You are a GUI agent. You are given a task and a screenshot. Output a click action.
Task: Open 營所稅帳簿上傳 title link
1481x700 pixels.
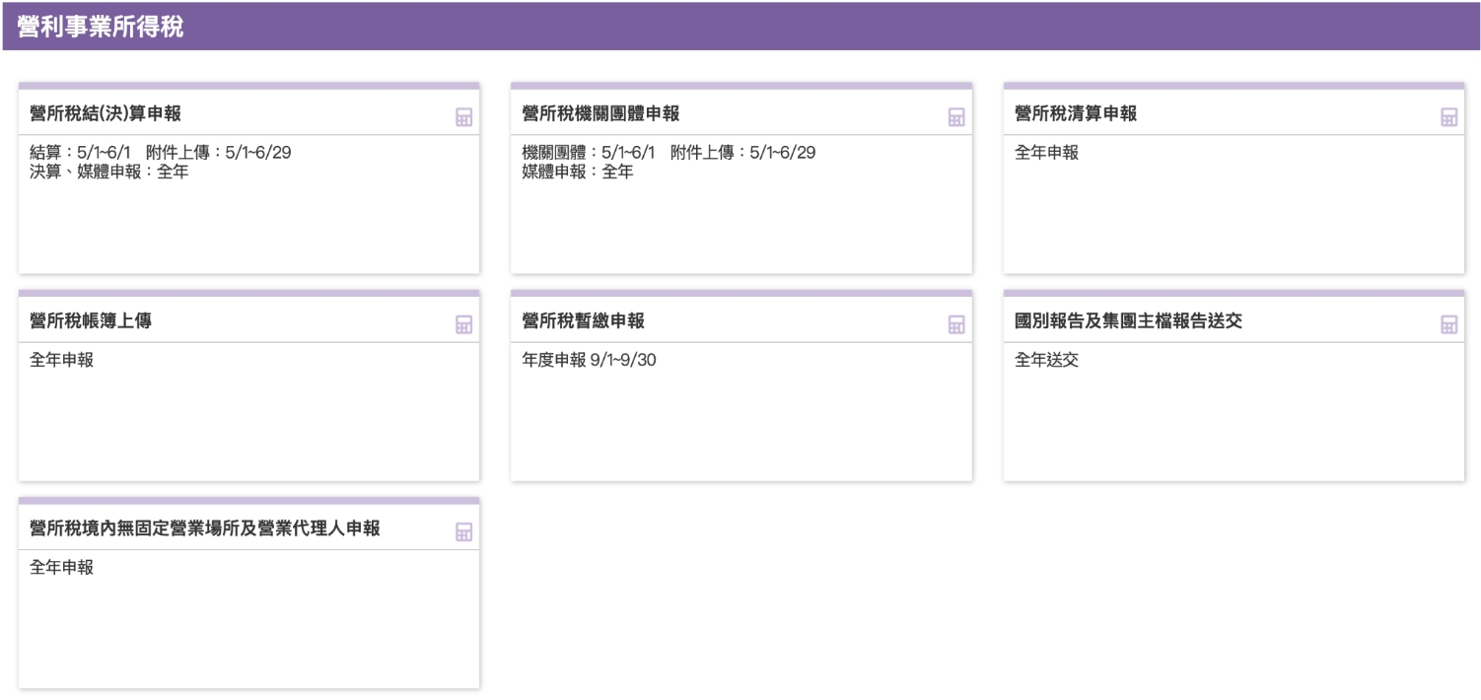click(x=91, y=320)
